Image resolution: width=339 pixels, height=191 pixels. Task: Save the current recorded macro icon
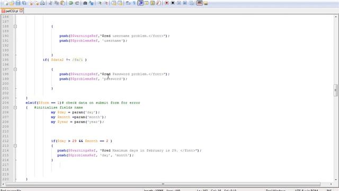[x=191, y=3]
